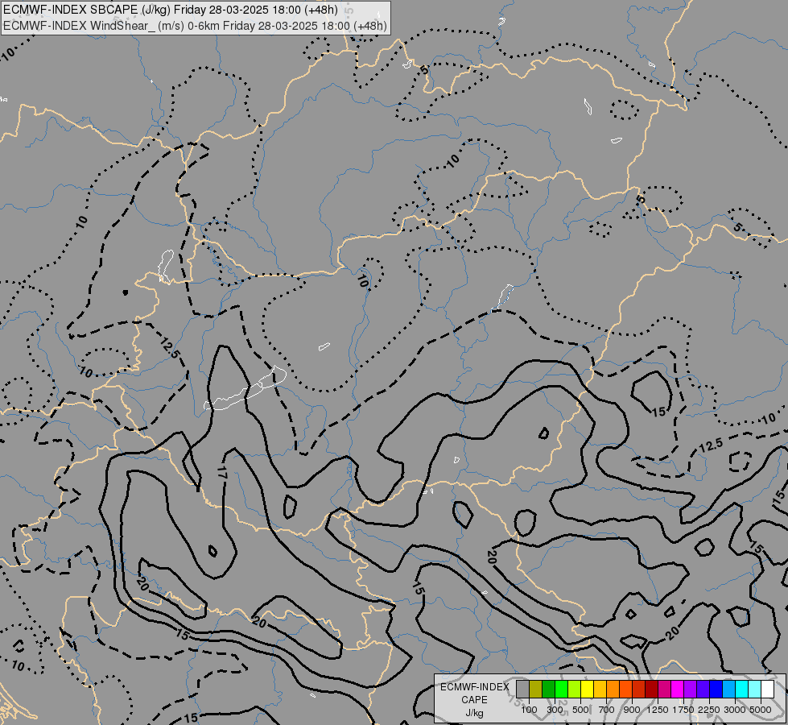The image size is (788, 725).
Task: Click legend value '100'
Action: pos(529,710)
